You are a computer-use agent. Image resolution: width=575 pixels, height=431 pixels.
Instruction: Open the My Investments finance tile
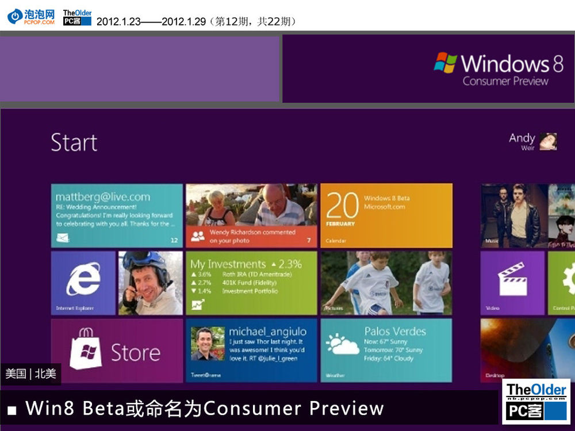tap(251, 283)
